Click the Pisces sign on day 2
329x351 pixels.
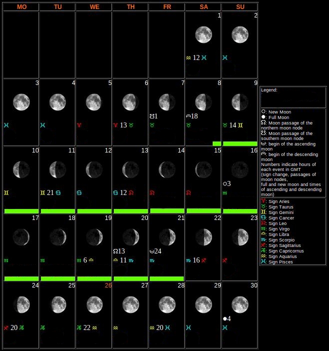click(225, 57)
